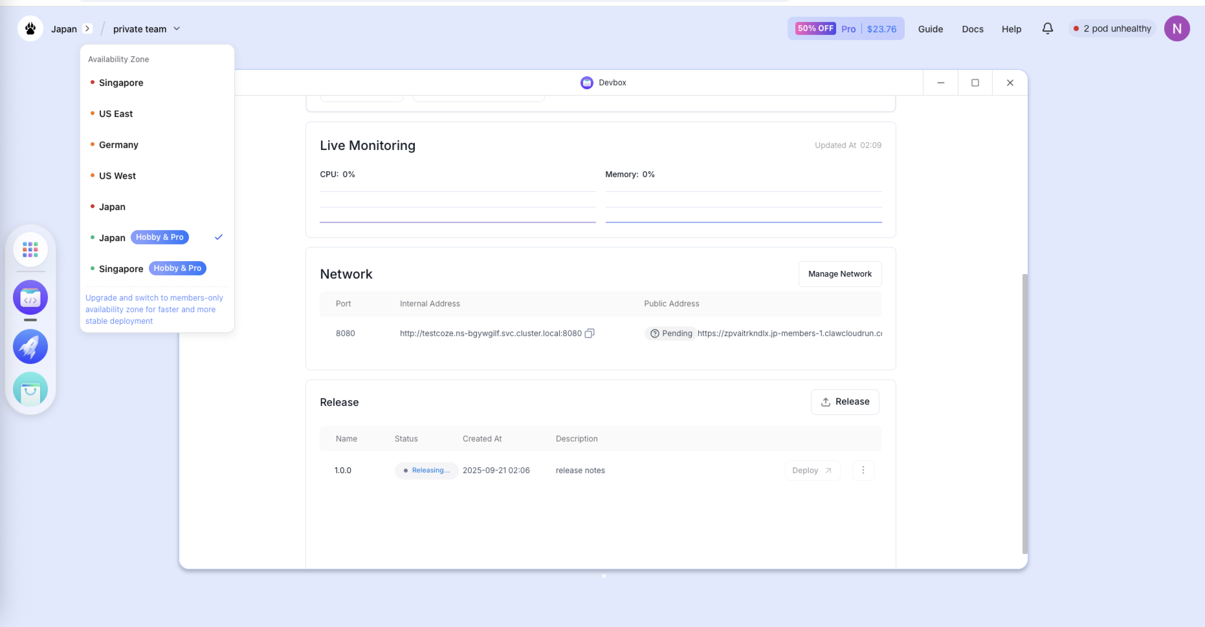Click the 2 pod unhealthy status
Image resolution: width=1205 pixels, height=627 pixels.
(1112, 28)
